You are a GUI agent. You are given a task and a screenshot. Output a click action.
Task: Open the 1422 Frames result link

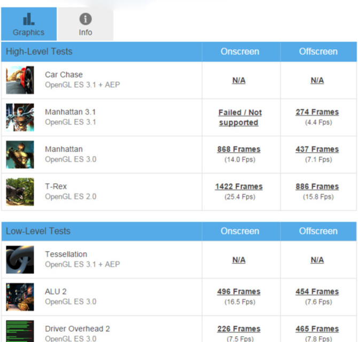[x=239, y=186]
